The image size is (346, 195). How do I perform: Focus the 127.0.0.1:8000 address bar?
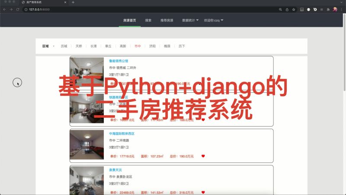pos(150,10)
